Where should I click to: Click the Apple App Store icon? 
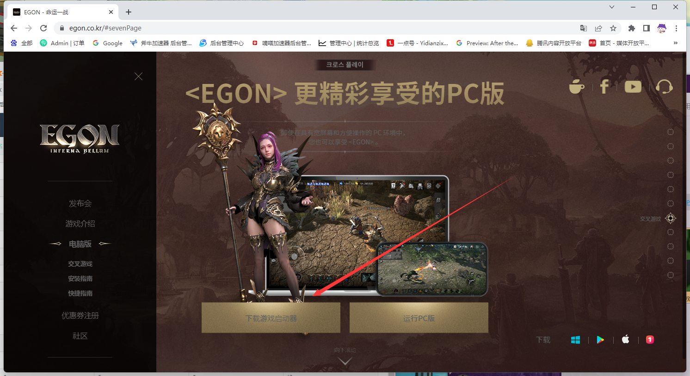tap(625, 340)
